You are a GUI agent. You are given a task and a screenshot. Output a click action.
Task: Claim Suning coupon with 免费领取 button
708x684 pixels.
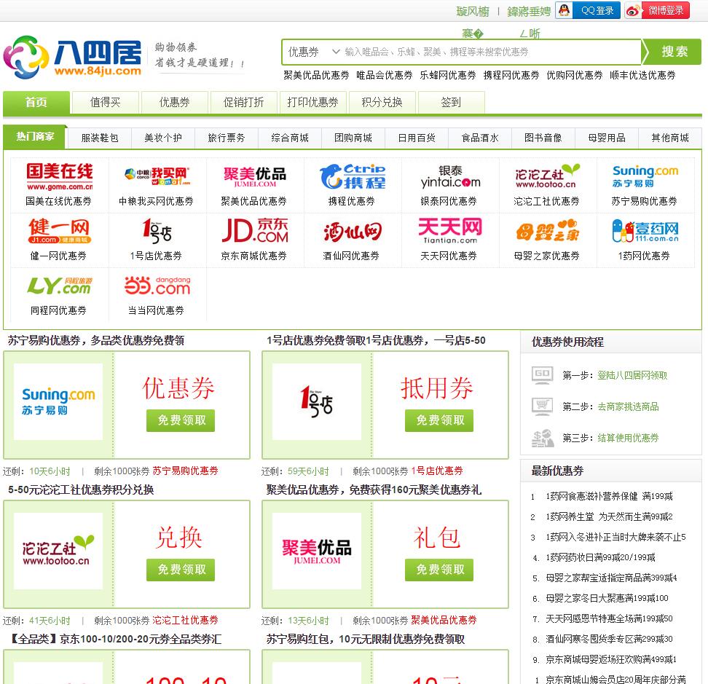pos(181,420)
